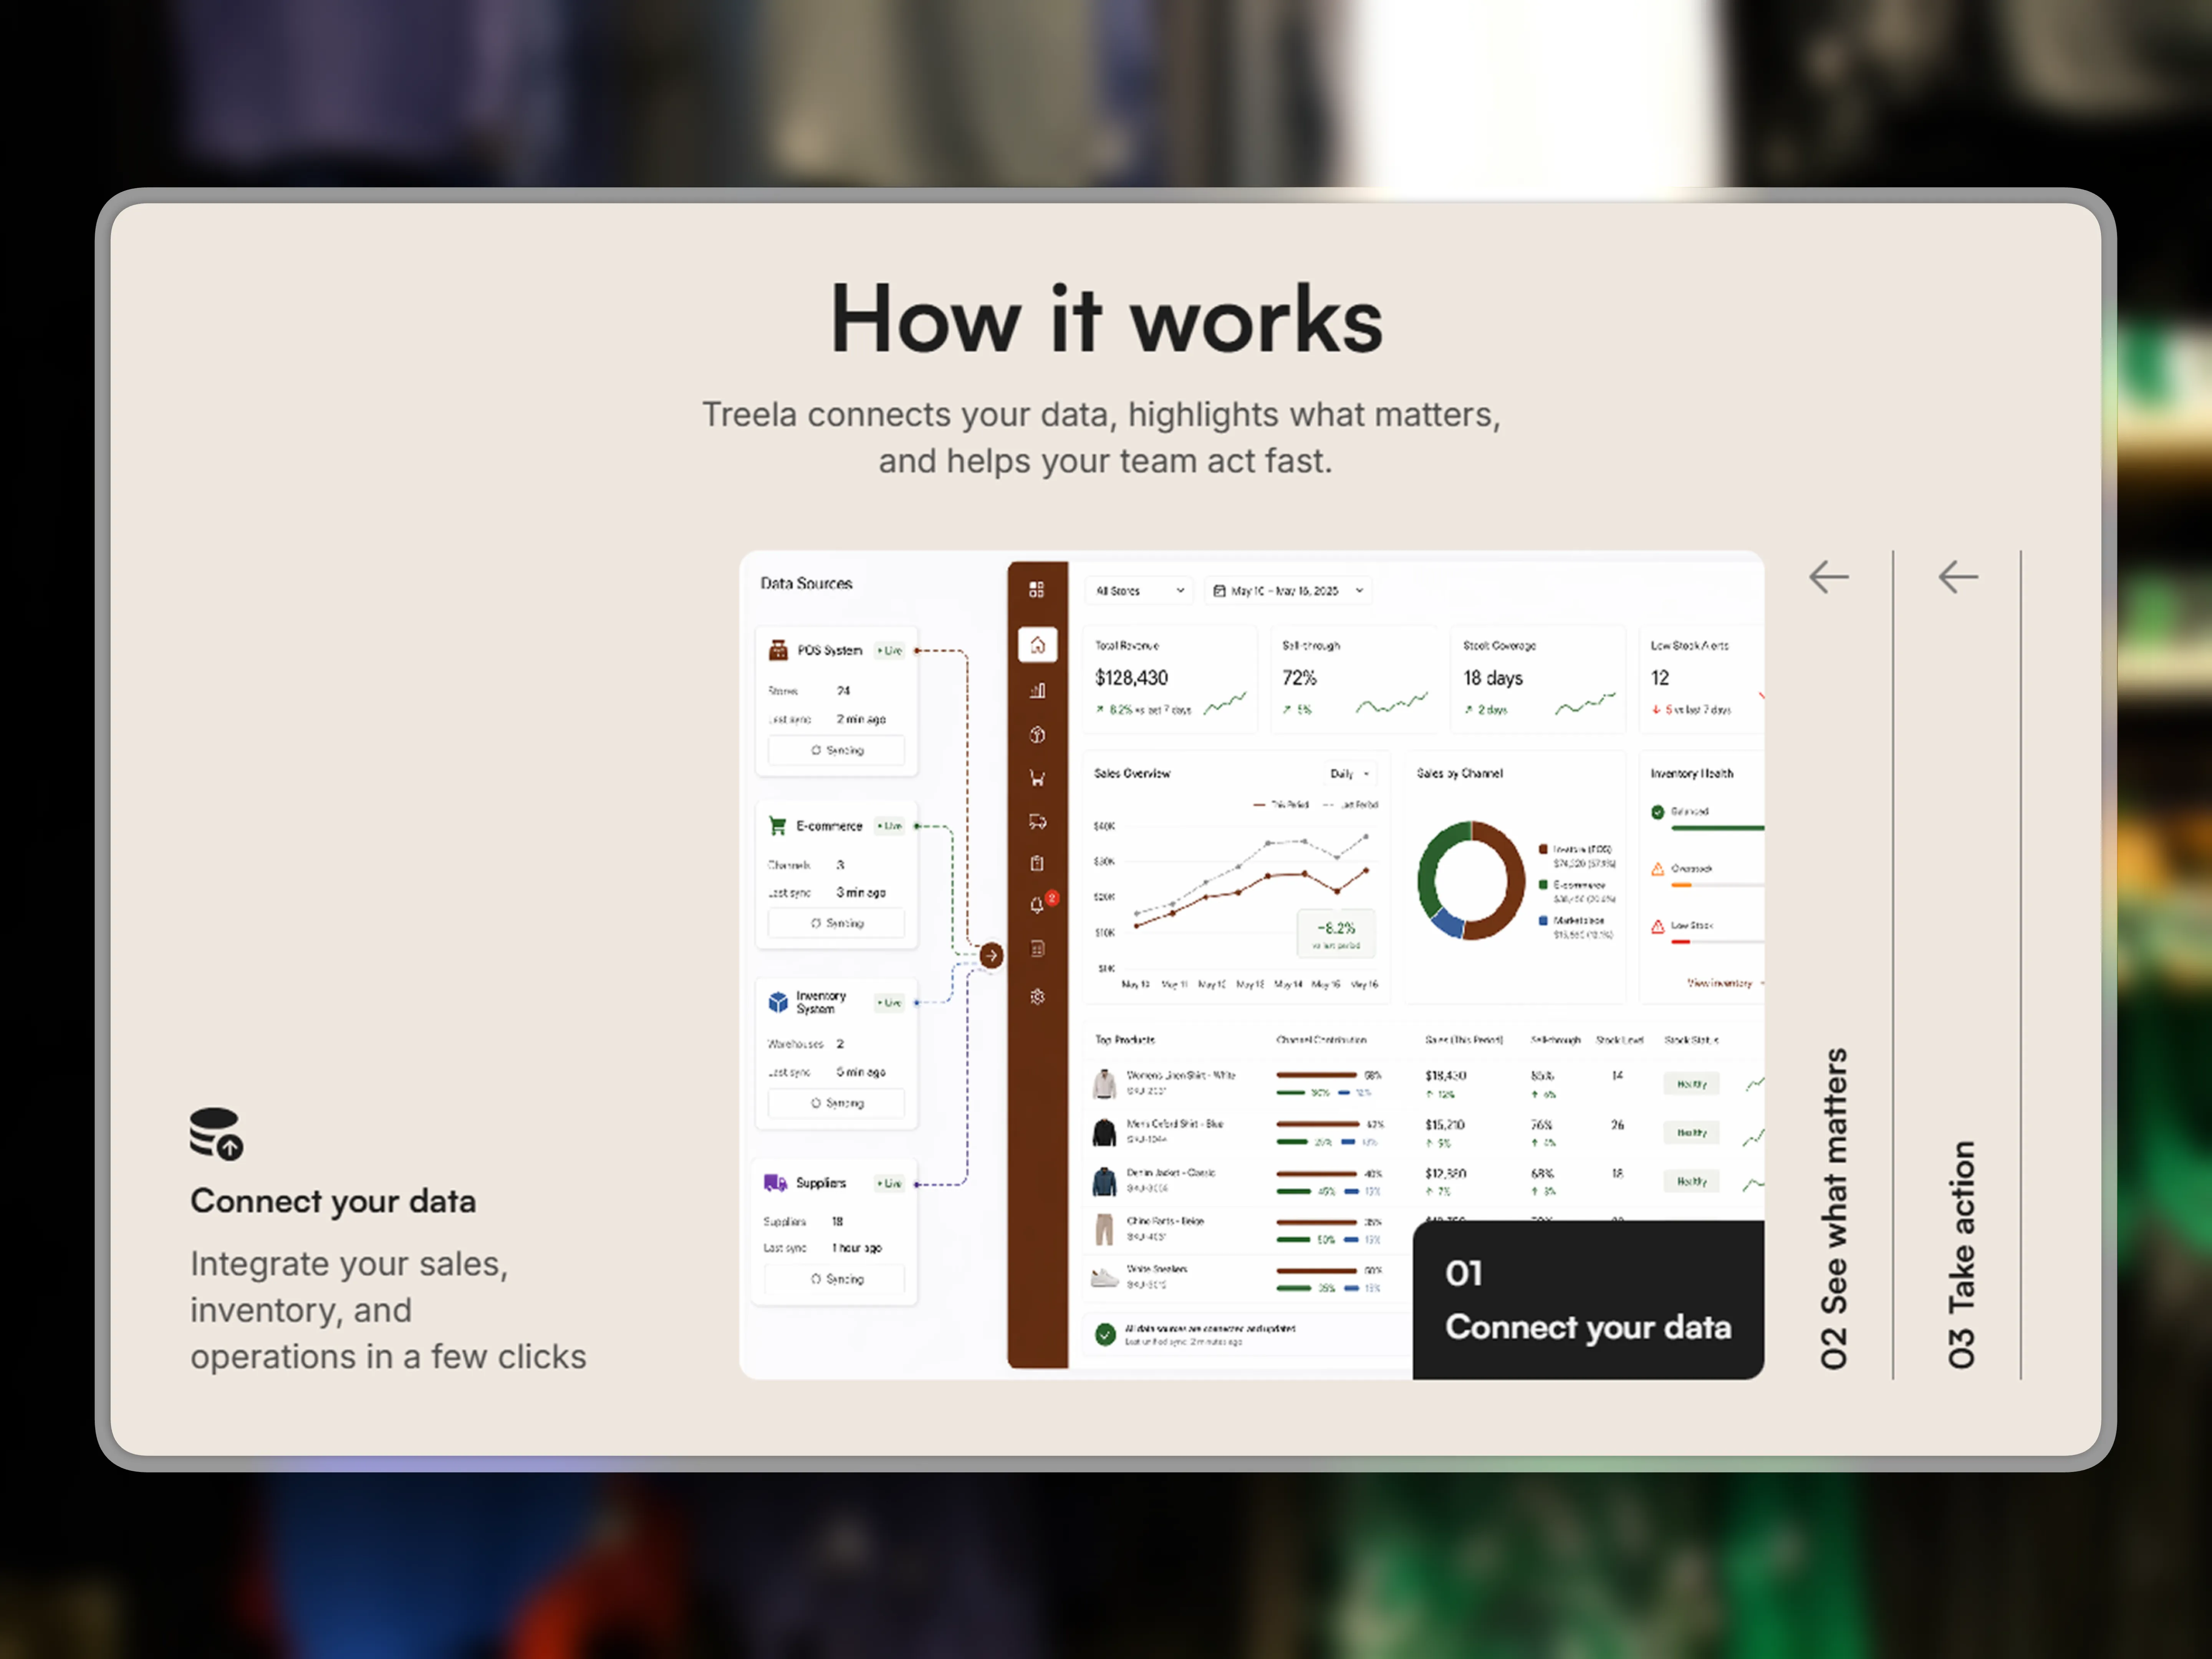Image resolution: width=2212 pixels, height=1659 pixels.
Task: Click the black Oxford shirt product thumbnail
Action: 1104,1132
